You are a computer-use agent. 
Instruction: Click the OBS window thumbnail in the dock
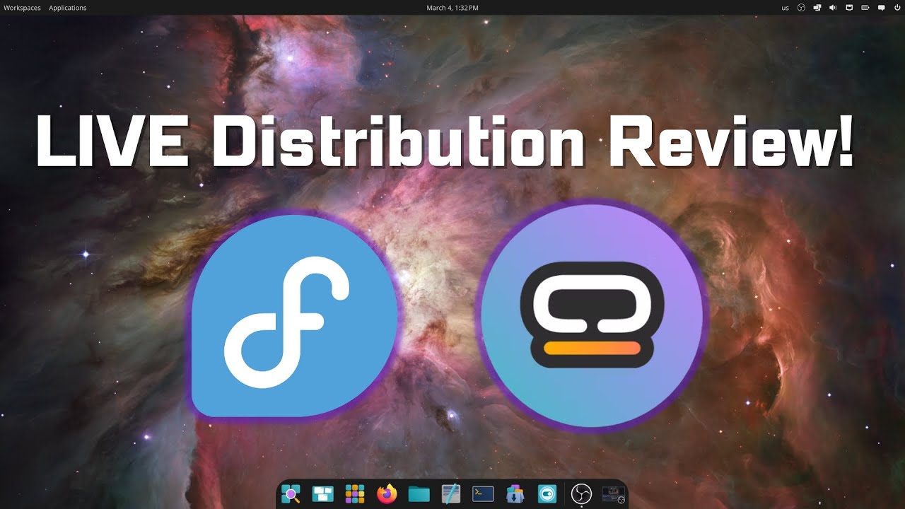coord(612,493)
